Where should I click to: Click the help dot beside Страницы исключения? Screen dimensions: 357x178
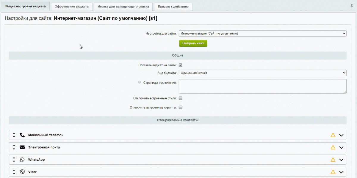click(x=140, y=82)
